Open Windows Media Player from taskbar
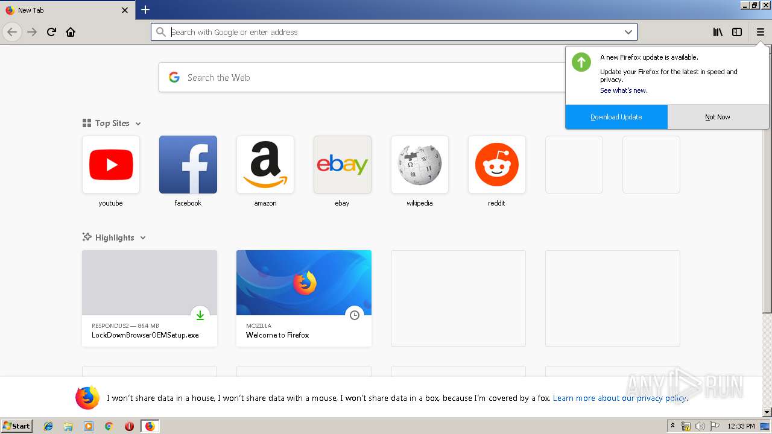 [x=89, y=426]
